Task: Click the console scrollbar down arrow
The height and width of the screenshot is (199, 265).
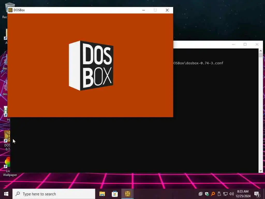Action: [261, 171]
